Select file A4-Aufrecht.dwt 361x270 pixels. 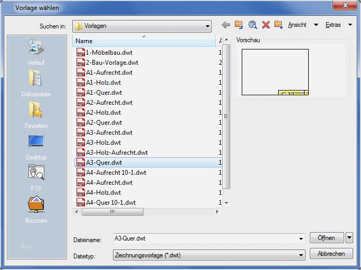click(x=148, y=182)
